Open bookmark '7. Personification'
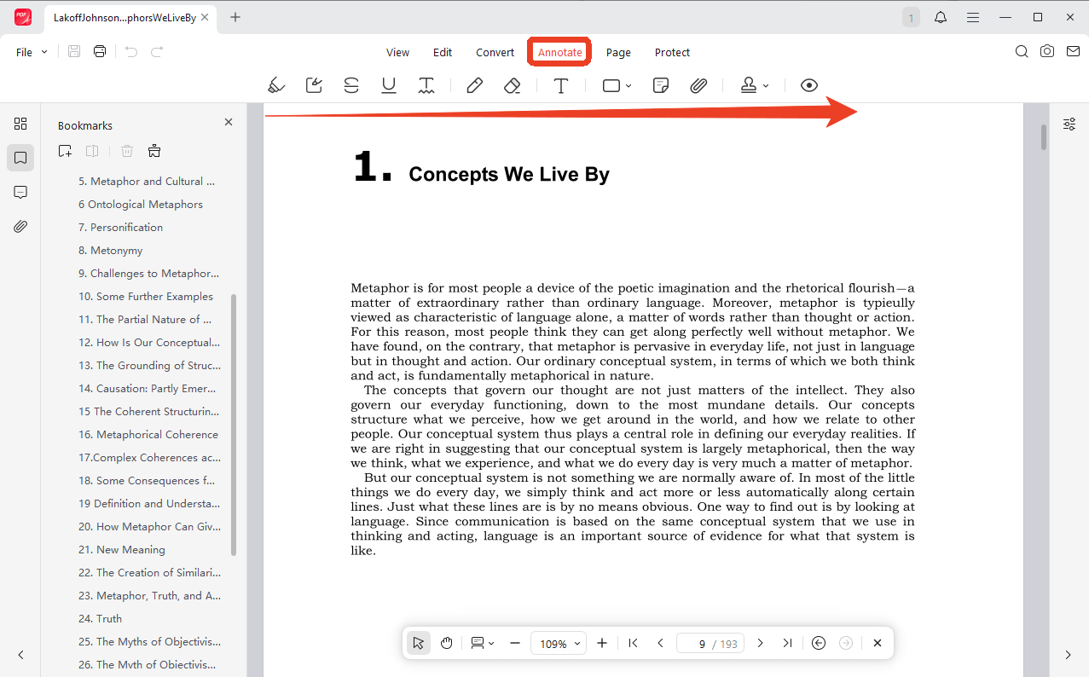 [120, 228]
